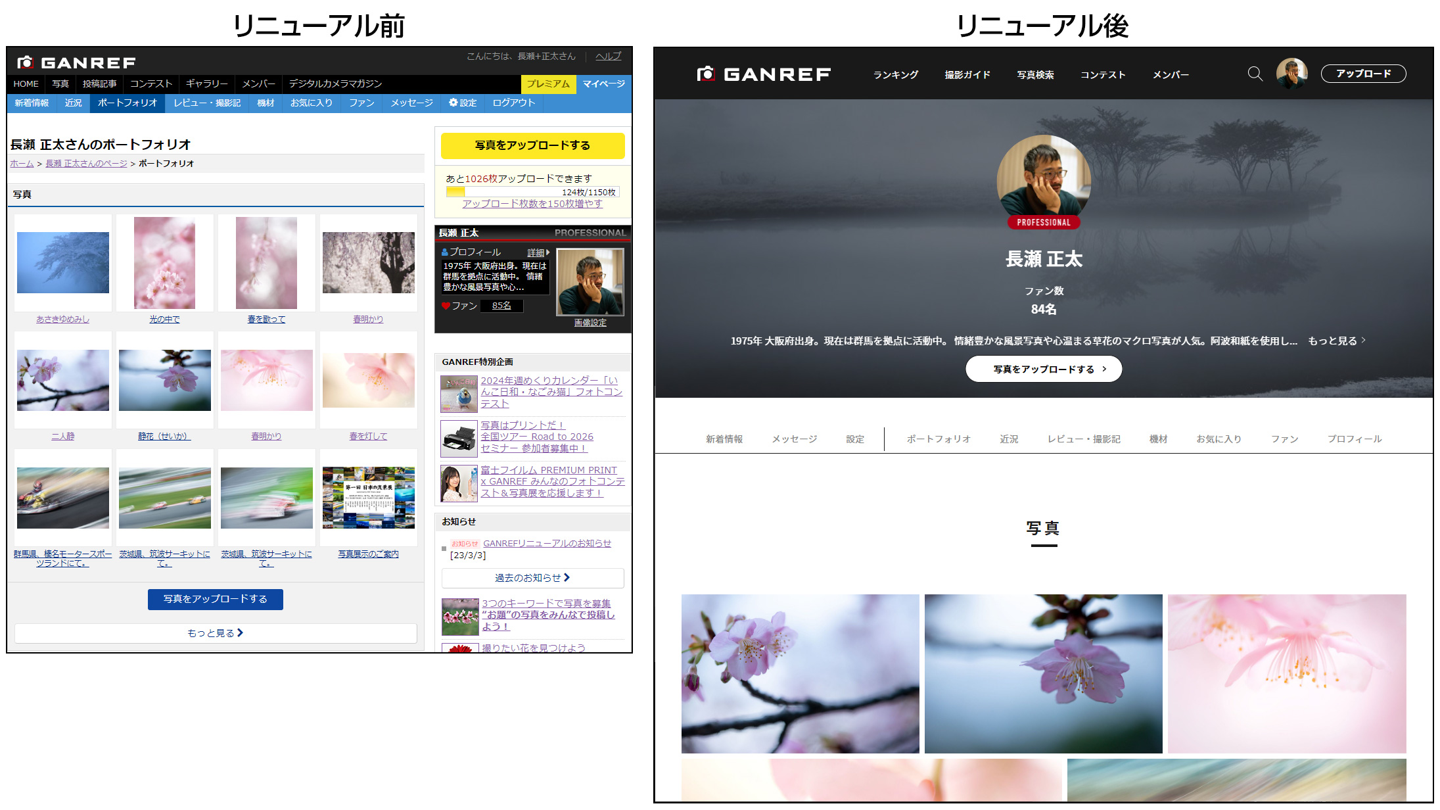This screenshot has width=1440, height=810.
Task: Click ホーム breadcrumb link
Action: click(x=22, y=164)
